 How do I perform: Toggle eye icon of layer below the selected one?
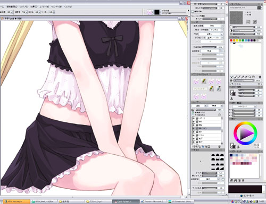(194, 132)
